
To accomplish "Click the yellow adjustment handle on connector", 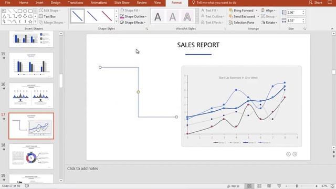I will click(138, 92).
